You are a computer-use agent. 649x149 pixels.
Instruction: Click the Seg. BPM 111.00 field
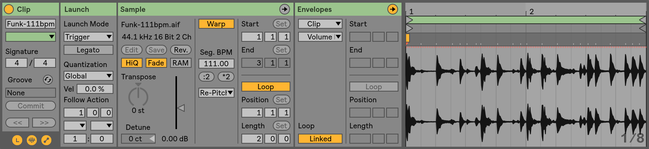(x=216, y=64)
